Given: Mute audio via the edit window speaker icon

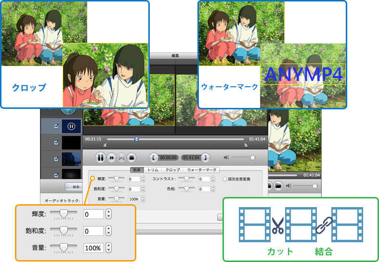Looking at the screenshot, I should click(x=226, y=157).
